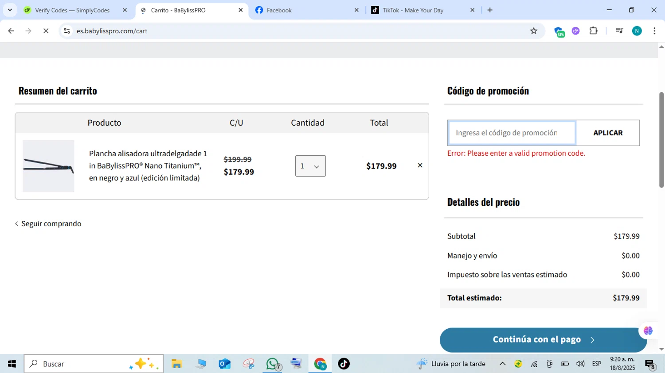Image resolution: width=665 pixels, height=373 pixels.
Task: Open Snipping Tool from taskbar
Action: (249, 364)
